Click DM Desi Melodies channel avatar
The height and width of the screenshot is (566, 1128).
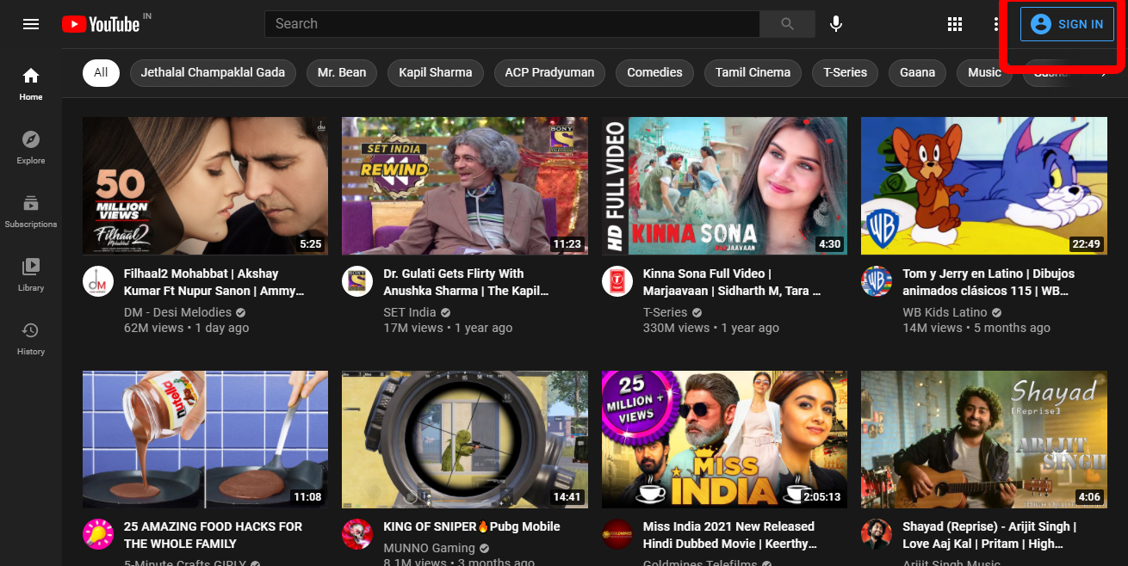98,281
